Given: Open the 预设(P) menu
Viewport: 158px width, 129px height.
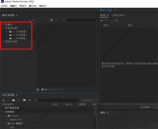Looking at the screenshot, I should 23,6.
